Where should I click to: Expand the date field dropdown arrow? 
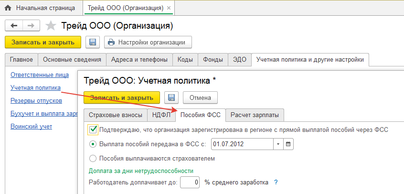[278, 144]
